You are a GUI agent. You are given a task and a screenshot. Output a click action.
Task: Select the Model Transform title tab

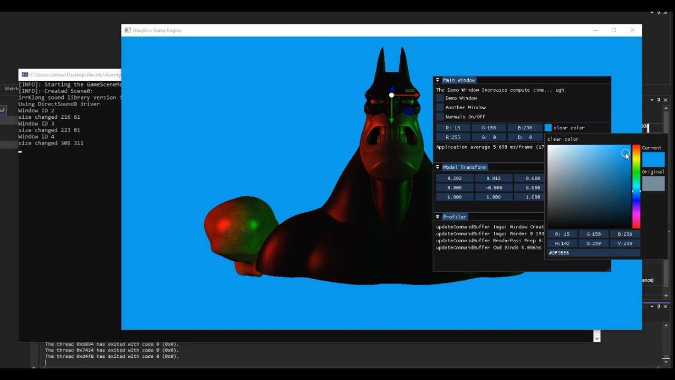(x=465, y=167)
